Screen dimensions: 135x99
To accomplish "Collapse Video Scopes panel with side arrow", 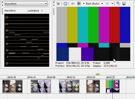I will pyautogui.click(x=2, y=5).
